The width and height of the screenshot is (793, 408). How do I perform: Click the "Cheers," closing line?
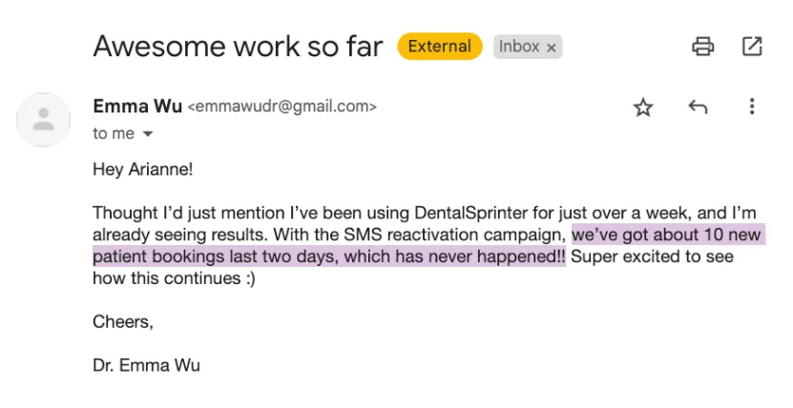122,322
